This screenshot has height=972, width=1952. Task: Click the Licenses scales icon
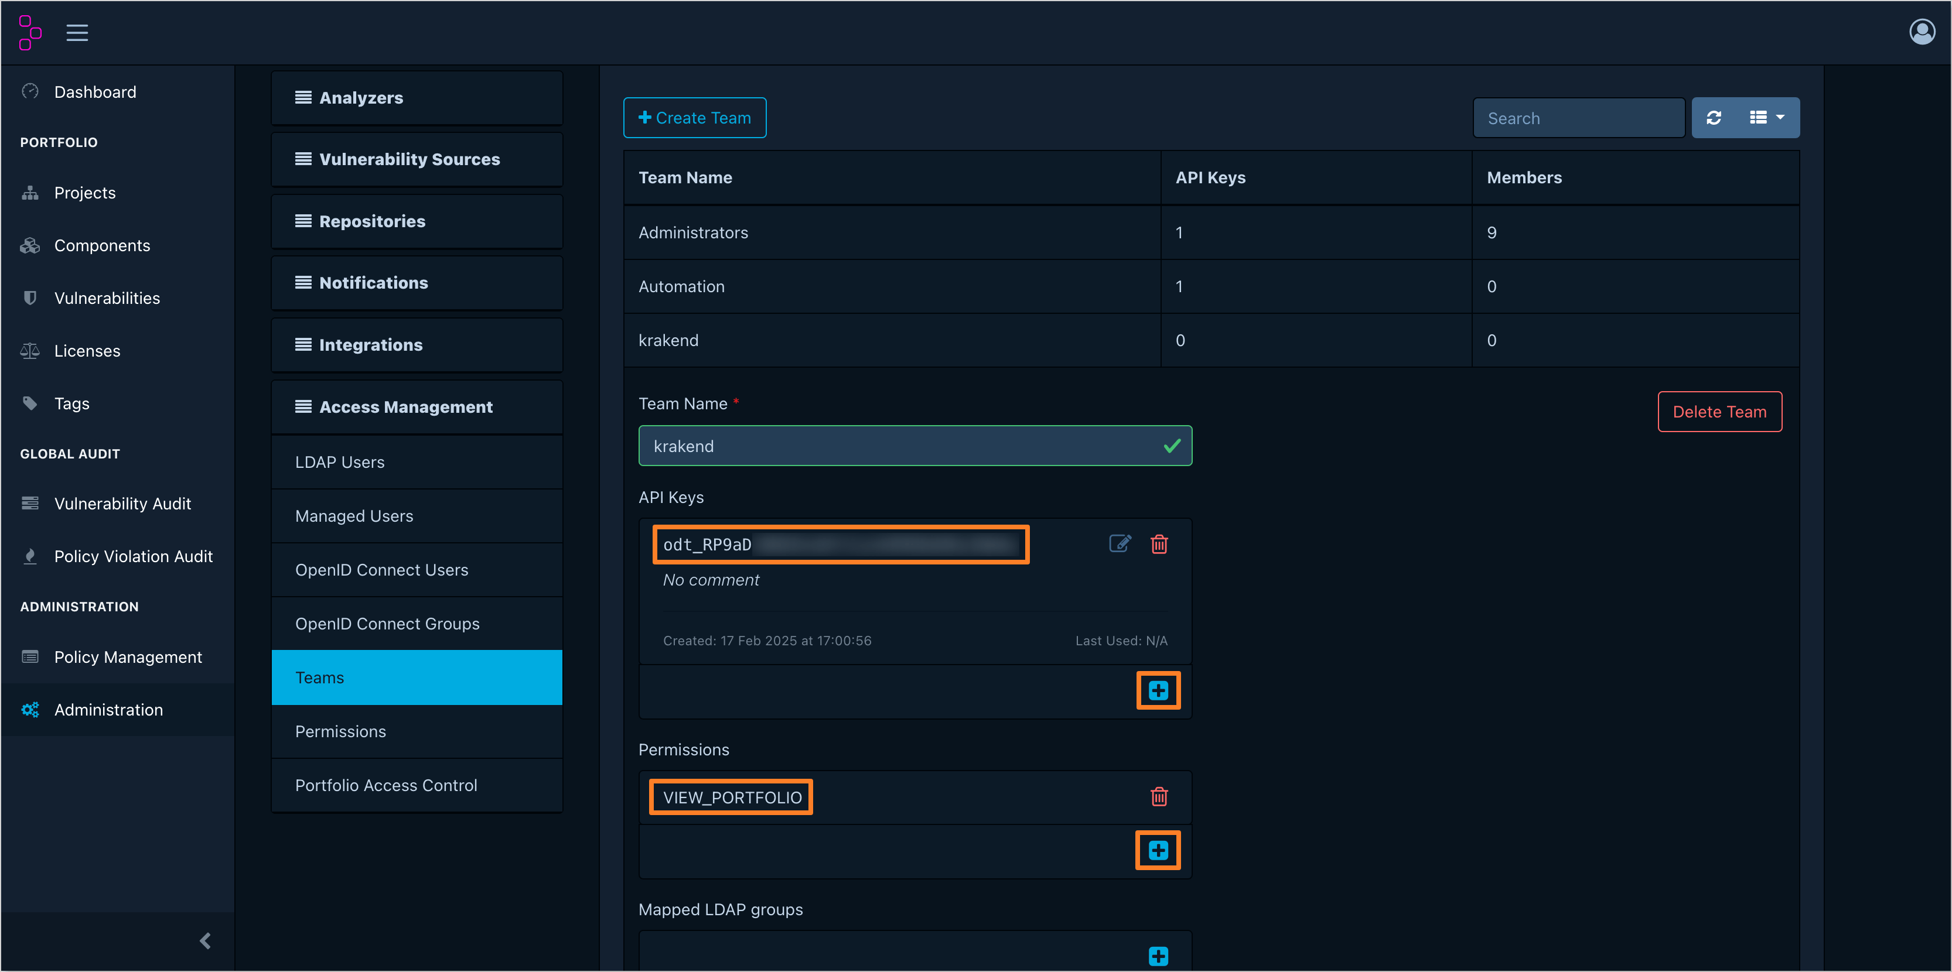pos(30,350)
